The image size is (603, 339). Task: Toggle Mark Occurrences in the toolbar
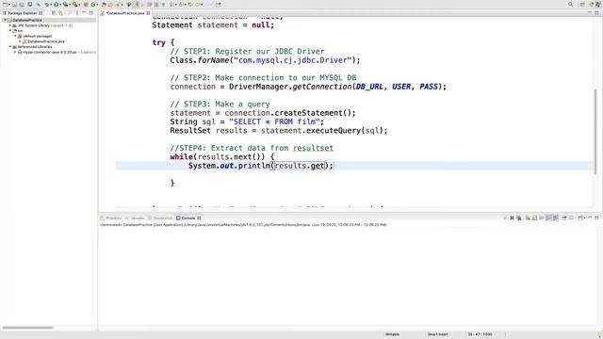click(143, 5)
